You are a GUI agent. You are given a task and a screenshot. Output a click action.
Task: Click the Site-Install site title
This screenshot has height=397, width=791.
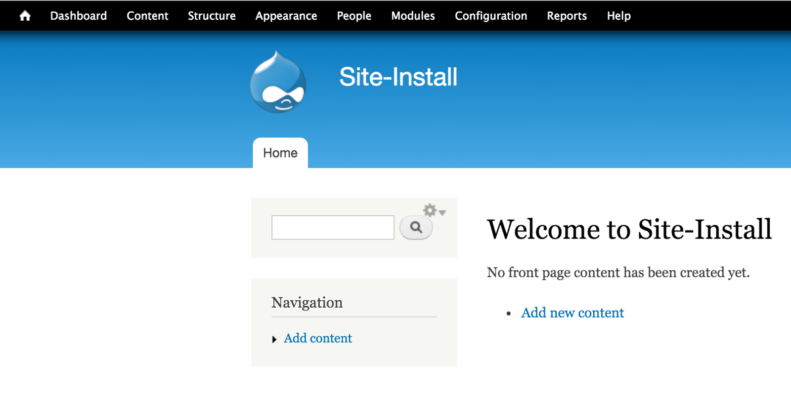tap(398, 77)
